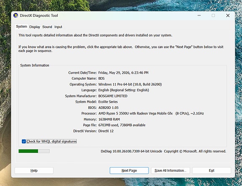Click the Exit button
The height and width of the screenshot is (186, 242).
pyautogui.click(x=211, y=170)
